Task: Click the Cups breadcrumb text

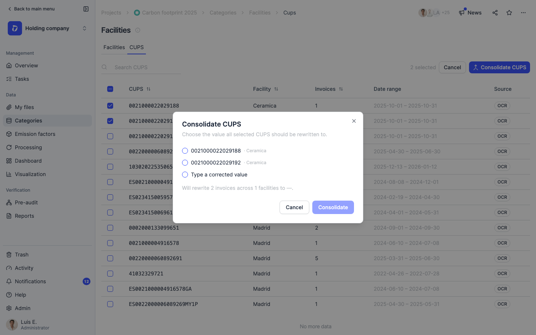Action: (290, 13)
